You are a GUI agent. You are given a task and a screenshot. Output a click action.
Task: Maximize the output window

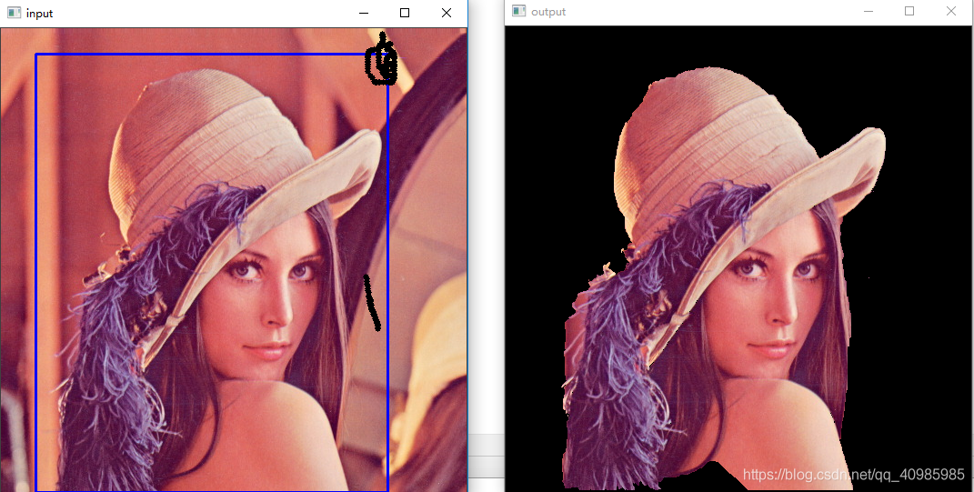coord(909,11)
